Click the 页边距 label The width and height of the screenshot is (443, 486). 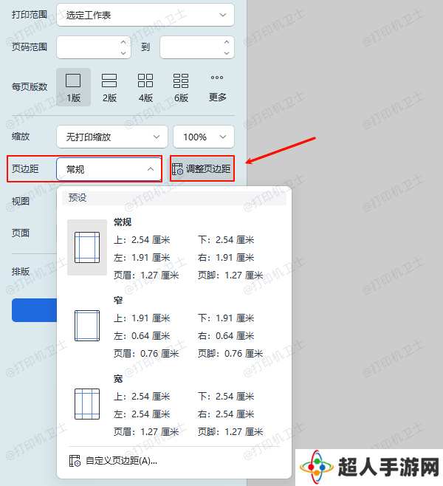click(x=25, y=169)
